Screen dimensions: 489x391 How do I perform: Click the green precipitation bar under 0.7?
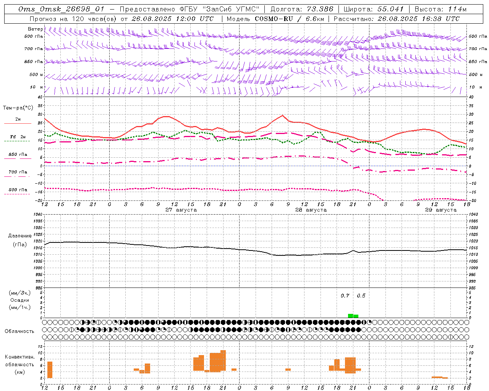point(350,316)
